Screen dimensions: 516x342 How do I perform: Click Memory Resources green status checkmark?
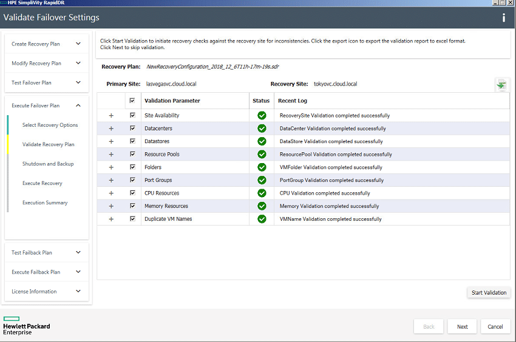click(262, 206)
